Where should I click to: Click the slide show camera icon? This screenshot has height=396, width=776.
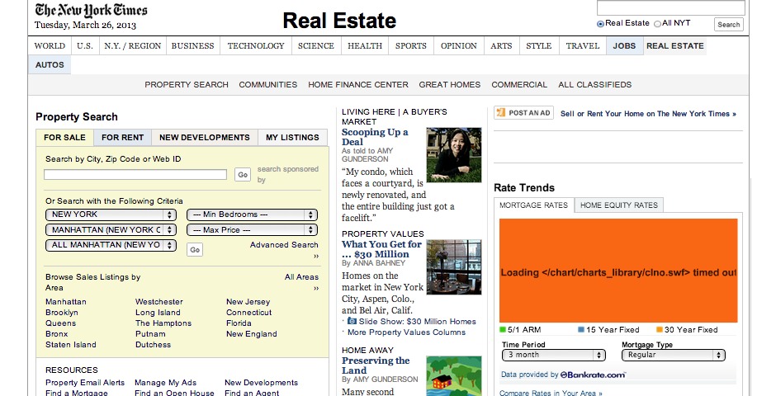point(352,322)
